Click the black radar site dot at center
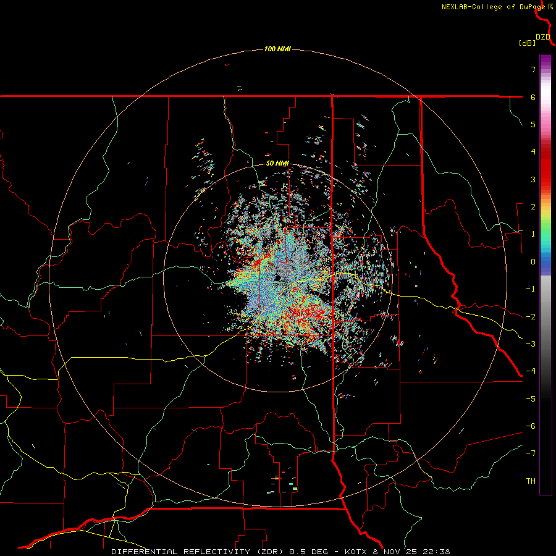 tap(278, 277)
